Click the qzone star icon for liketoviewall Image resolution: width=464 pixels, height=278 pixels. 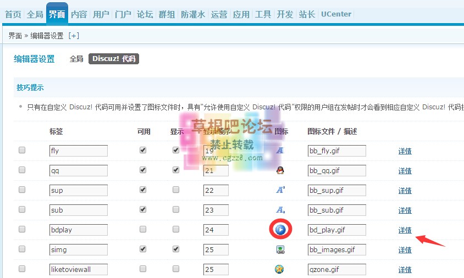(x=279, y=269)
